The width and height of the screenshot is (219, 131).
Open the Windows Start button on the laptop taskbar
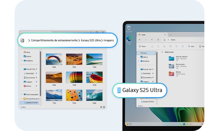184,124
